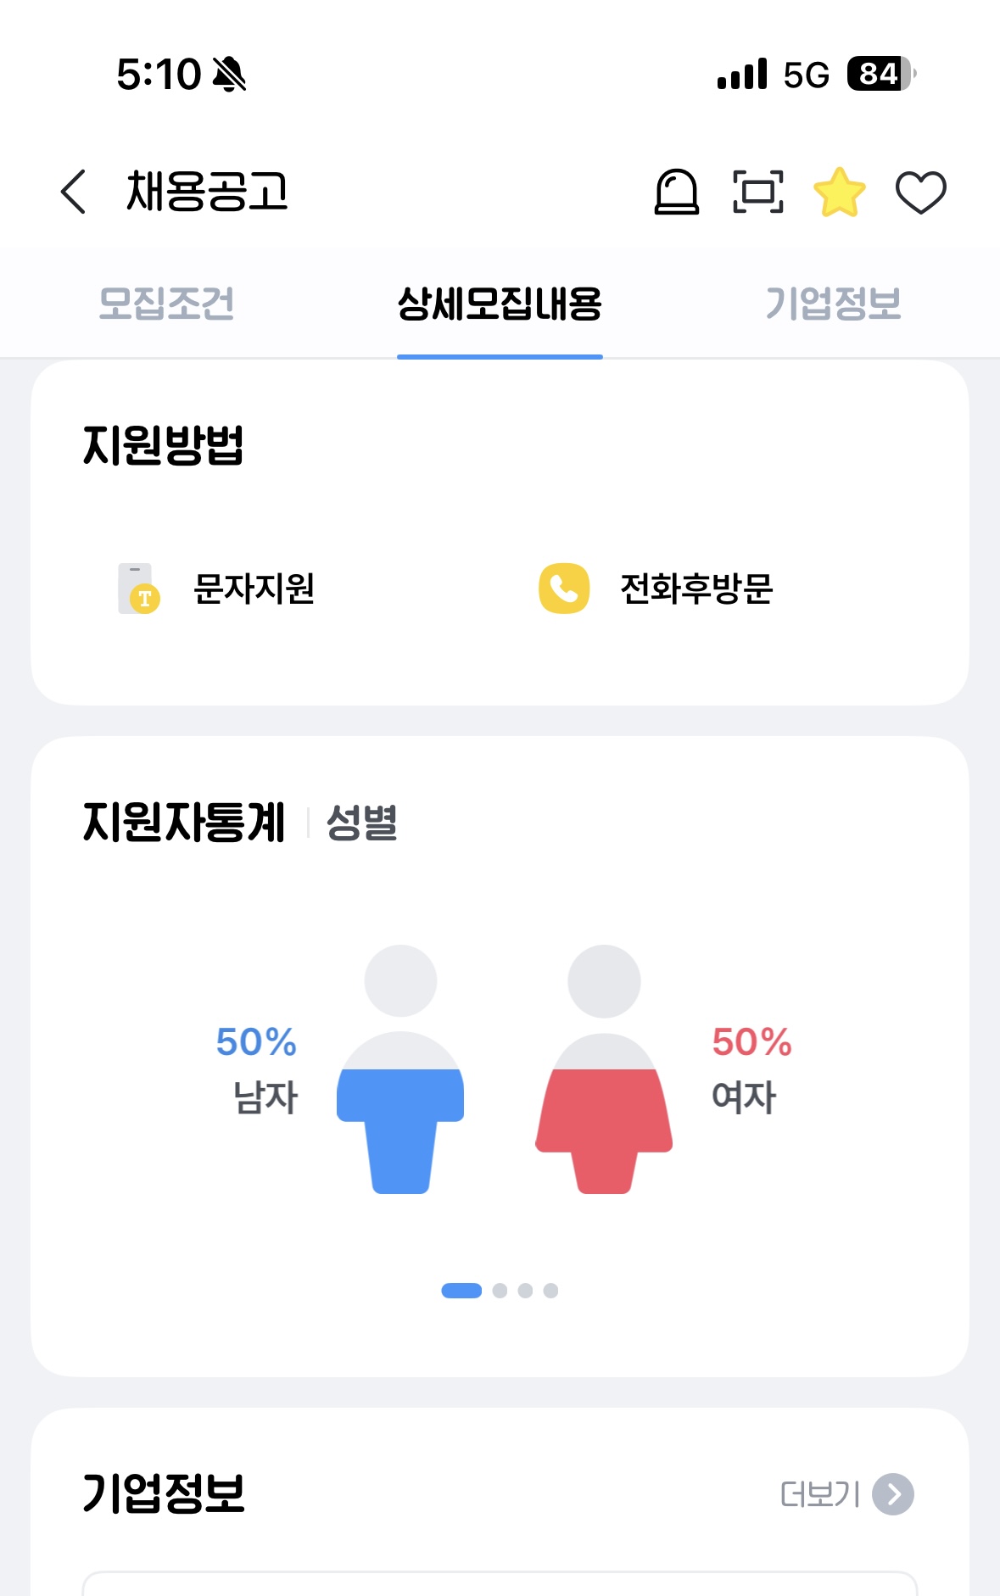Tap the 더보기 link in 기업정보
1000x1596 pixels.
click(820, 1494)
